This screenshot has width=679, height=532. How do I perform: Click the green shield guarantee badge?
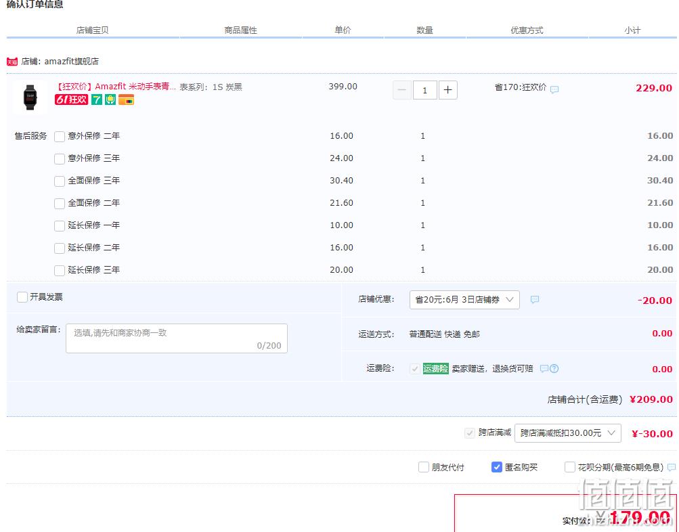pos(110,99)
